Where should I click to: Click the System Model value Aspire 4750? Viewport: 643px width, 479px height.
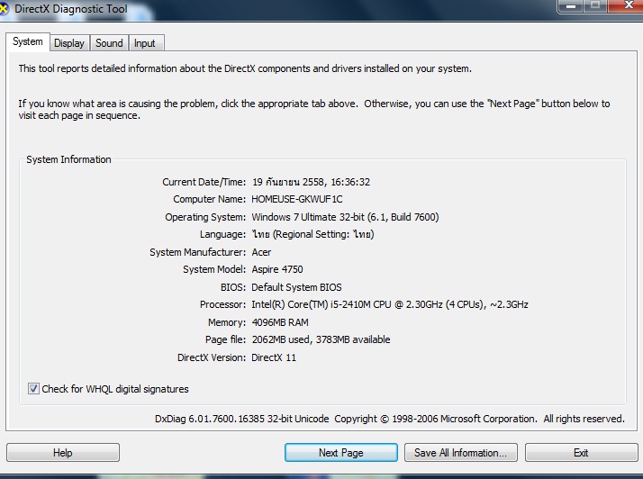tap(277, 269)
